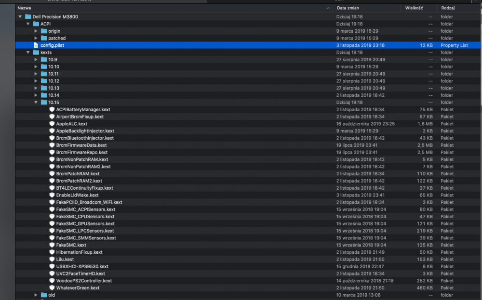This screenshot has height=300, width=482.
Task: Sort by Wielkość column
Action: 414,8
